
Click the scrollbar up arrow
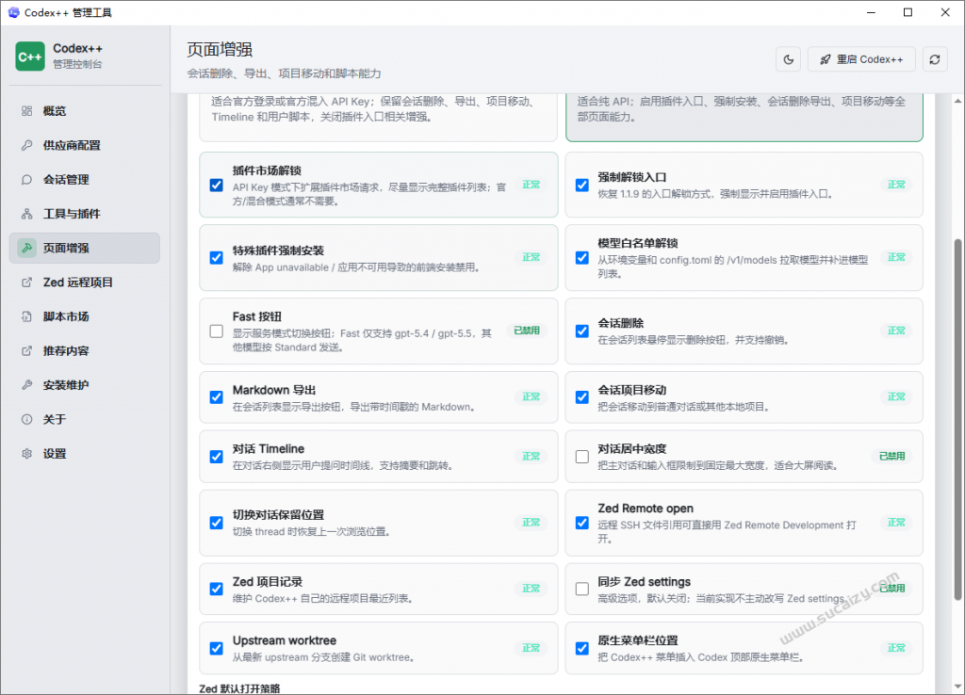click(x=957, y=101)
